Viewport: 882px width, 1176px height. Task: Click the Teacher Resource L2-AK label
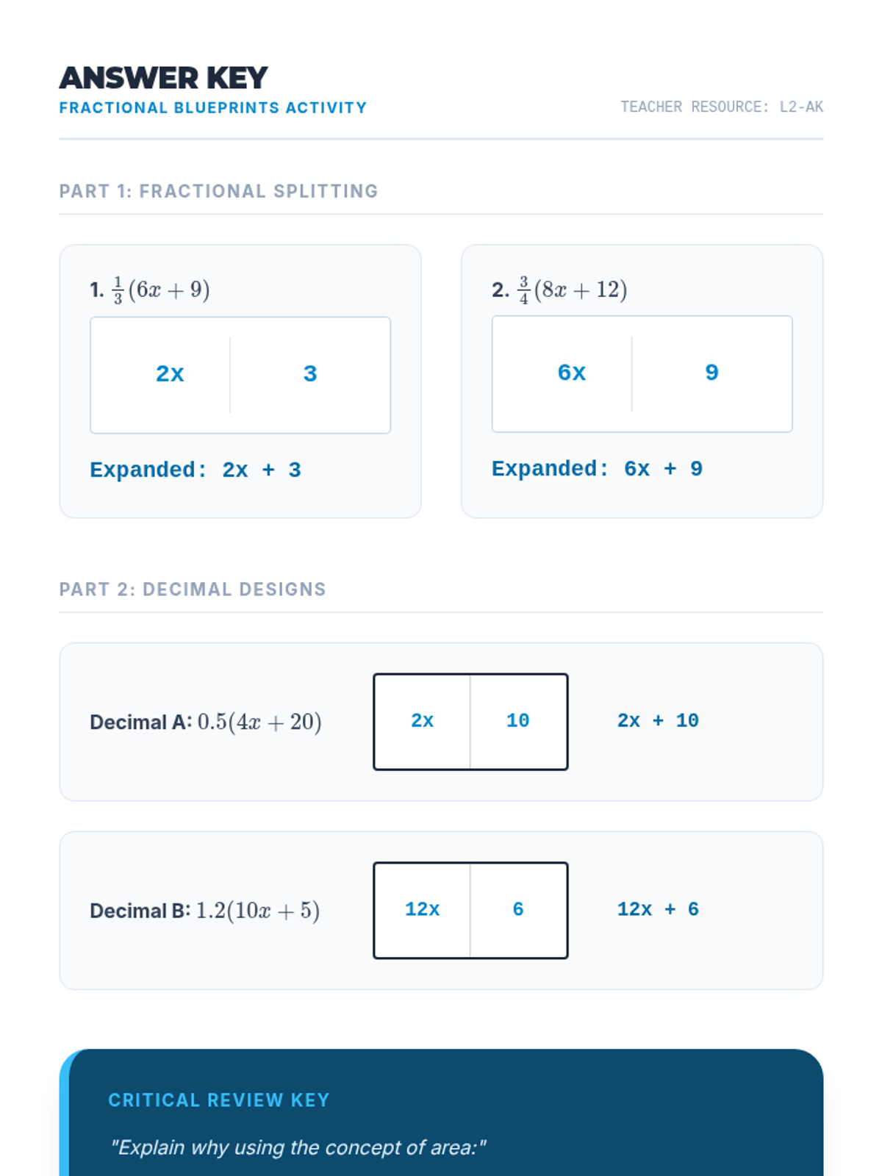pyautogui.click(x=721, y=107)
